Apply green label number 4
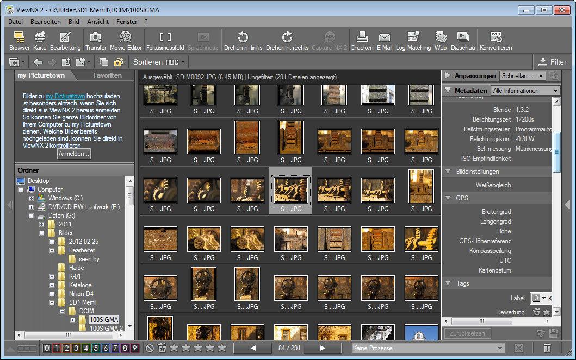 (x=85, y=348)
